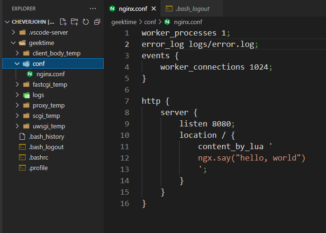The image size is (326, 233).
Task: Select the .vscode-server folder name
Action: point(48,32)
